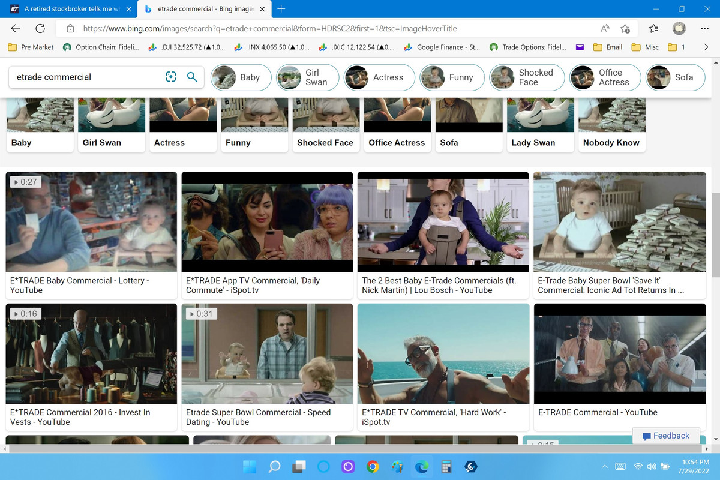720x480 pixels.
Task: Open E-Trade Baby Super Bowl 'Save It' link
Action: pos(611,285)
